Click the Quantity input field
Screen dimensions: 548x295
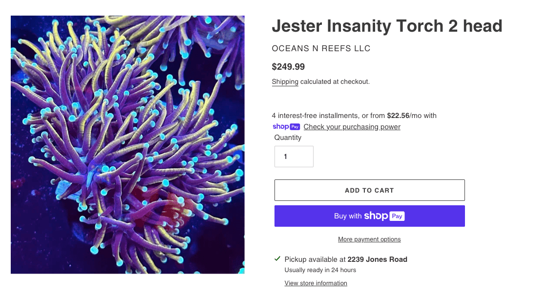pos(294,156)
